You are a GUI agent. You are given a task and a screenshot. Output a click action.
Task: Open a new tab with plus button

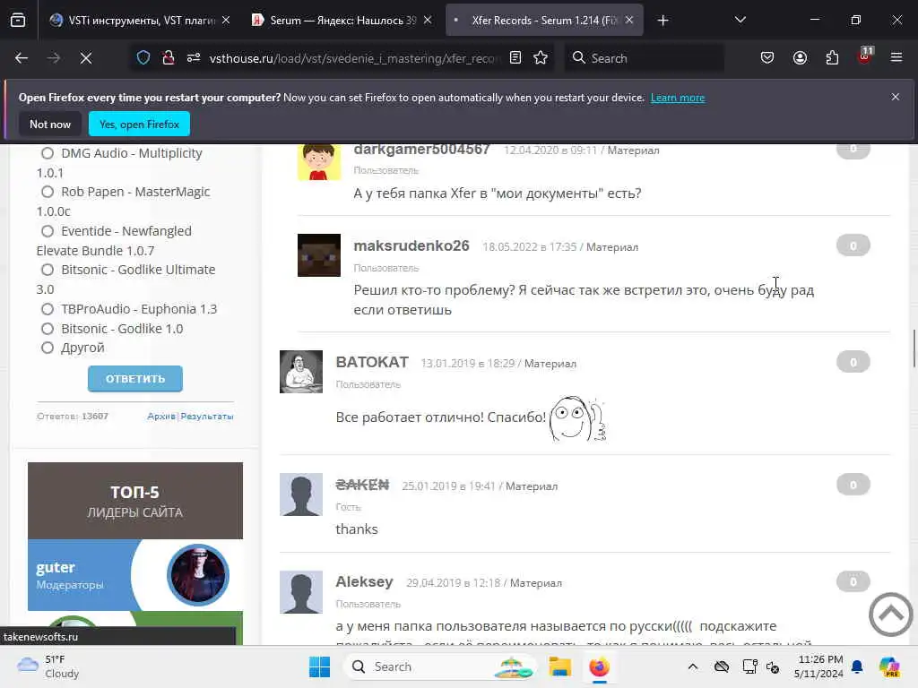[663, 21]
